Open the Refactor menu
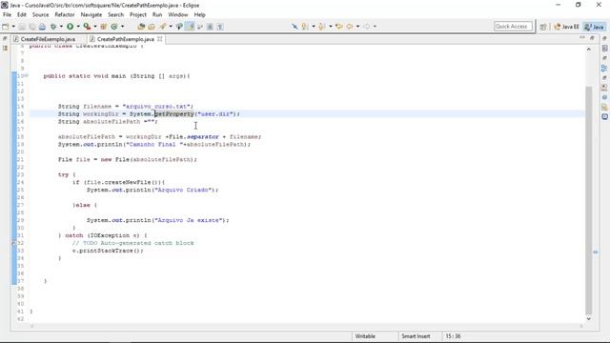The image size is (610, 343). point(65,15)
